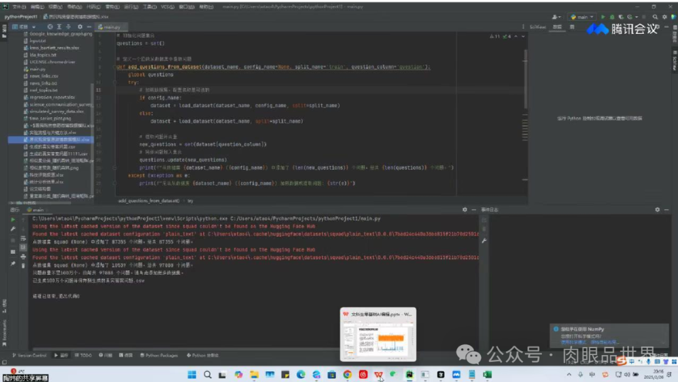This screenshot has width=678, height=382.
Task: Pin the Run tab with pin icon
Action: 13,264
